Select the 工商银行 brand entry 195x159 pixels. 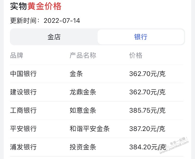point(23,110)
